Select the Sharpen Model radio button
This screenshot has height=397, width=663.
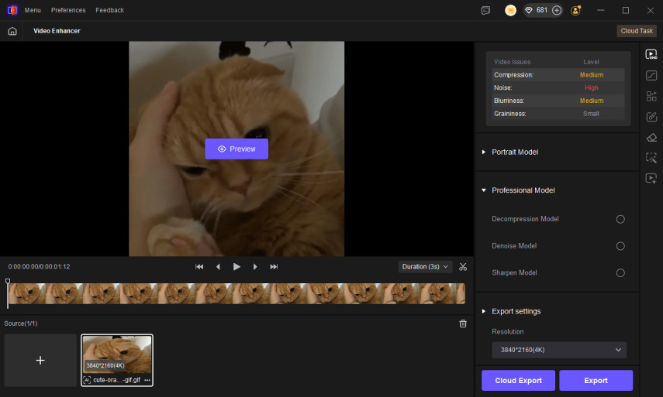[x=620, y=273]
